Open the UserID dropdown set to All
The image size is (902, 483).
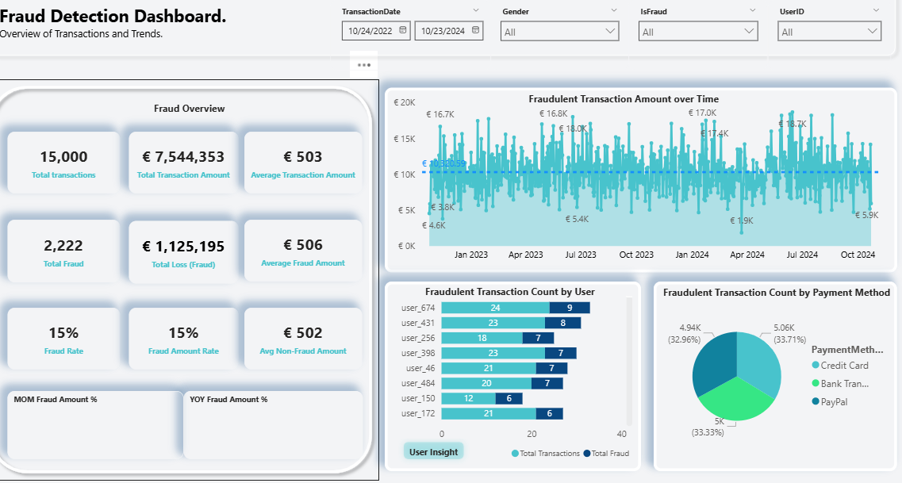[x=830, y=32]
